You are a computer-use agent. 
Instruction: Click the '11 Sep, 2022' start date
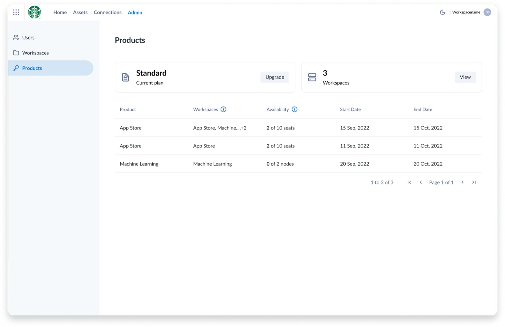click(354, 146)
